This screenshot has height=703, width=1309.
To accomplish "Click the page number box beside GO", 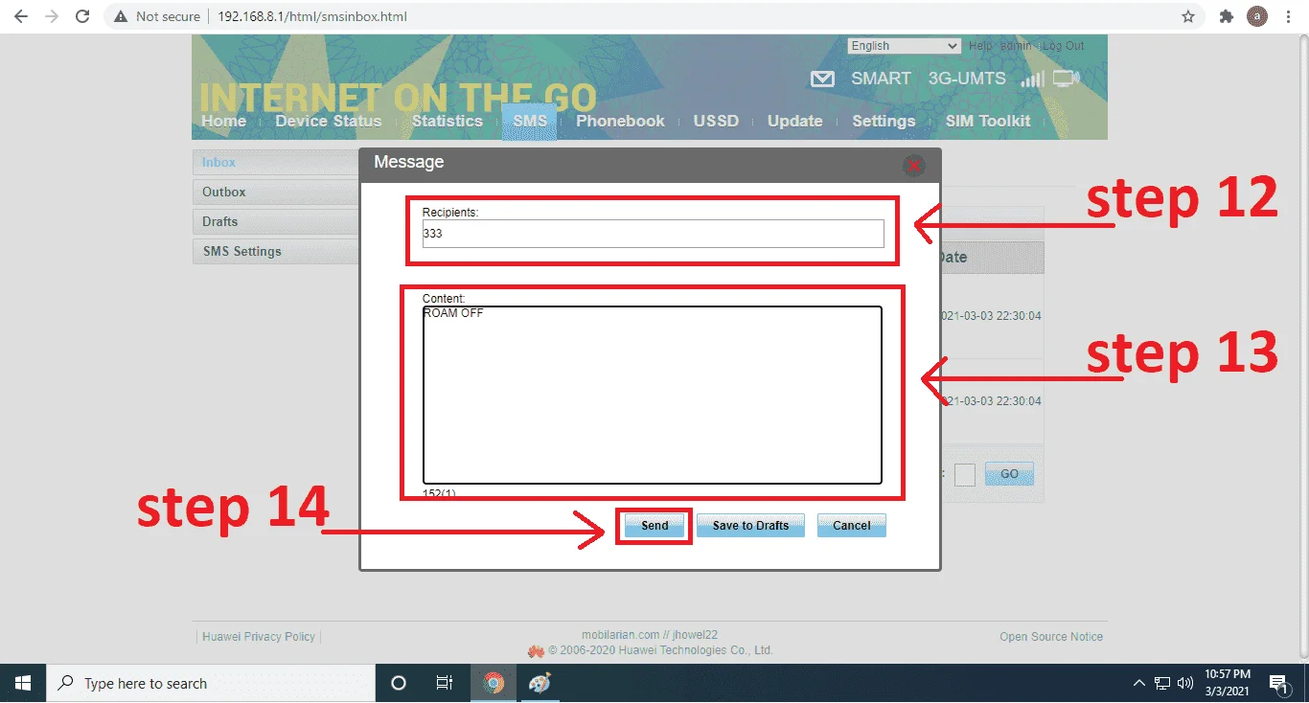I will (965, 474).
